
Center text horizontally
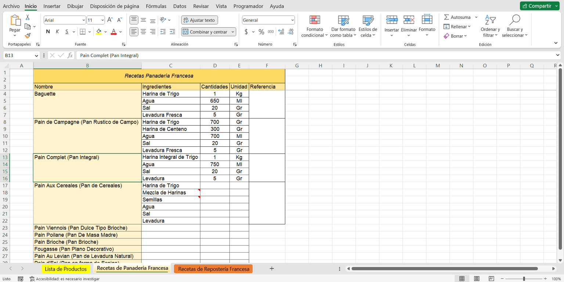[x=144, y=32]
